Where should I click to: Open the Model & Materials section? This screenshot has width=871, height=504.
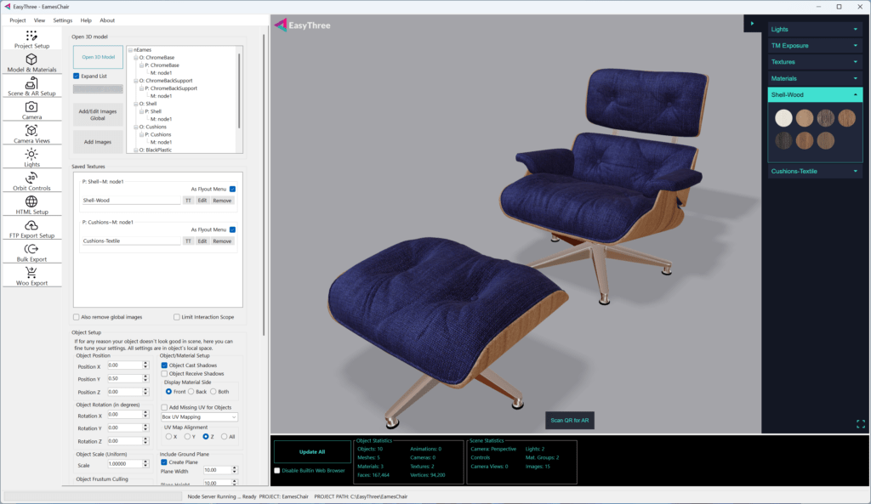(31, 63)
